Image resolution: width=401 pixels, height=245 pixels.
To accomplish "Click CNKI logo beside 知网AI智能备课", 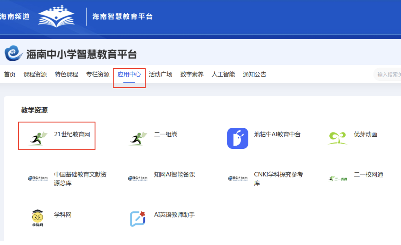I will [138, 178].
